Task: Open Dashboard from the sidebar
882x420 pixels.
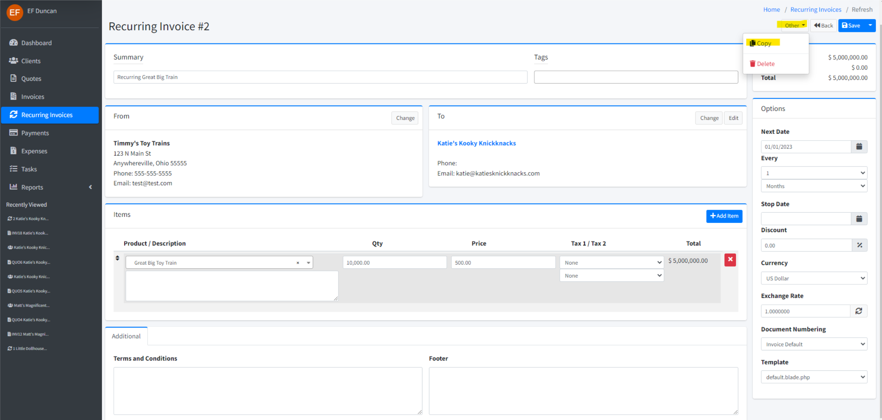Action: pyautogui.click(x=36, y=43)
